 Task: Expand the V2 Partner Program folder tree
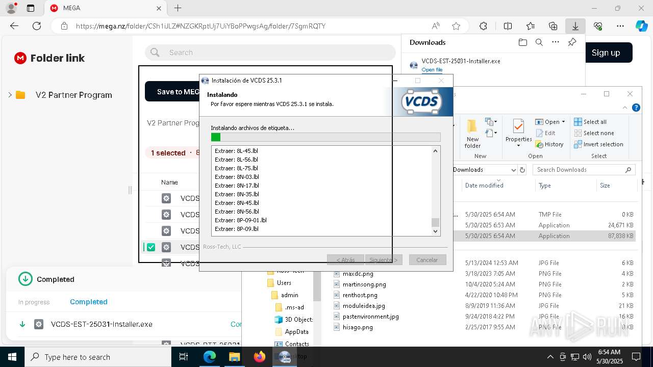tap(10, 95)
